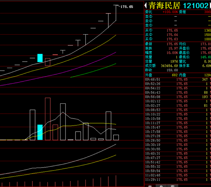Select the stock name 青海民居
The image size is (211, 187).
[x=164, y=6]
